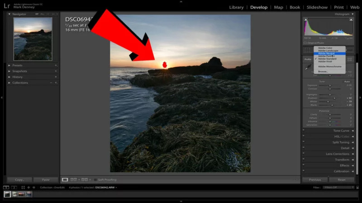This screenshot has height=203, width=362.
Task: Clear history with the X icon
Action: pyautogui.click(x=56, y=77)
